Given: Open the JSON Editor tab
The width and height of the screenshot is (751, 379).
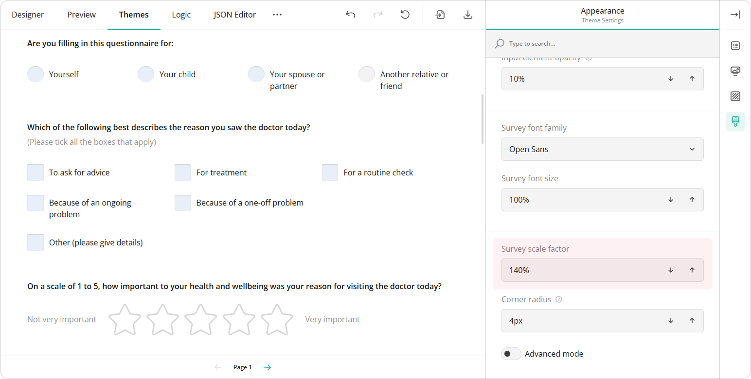Looking at the screenshot, I should (x=234, y=15).
